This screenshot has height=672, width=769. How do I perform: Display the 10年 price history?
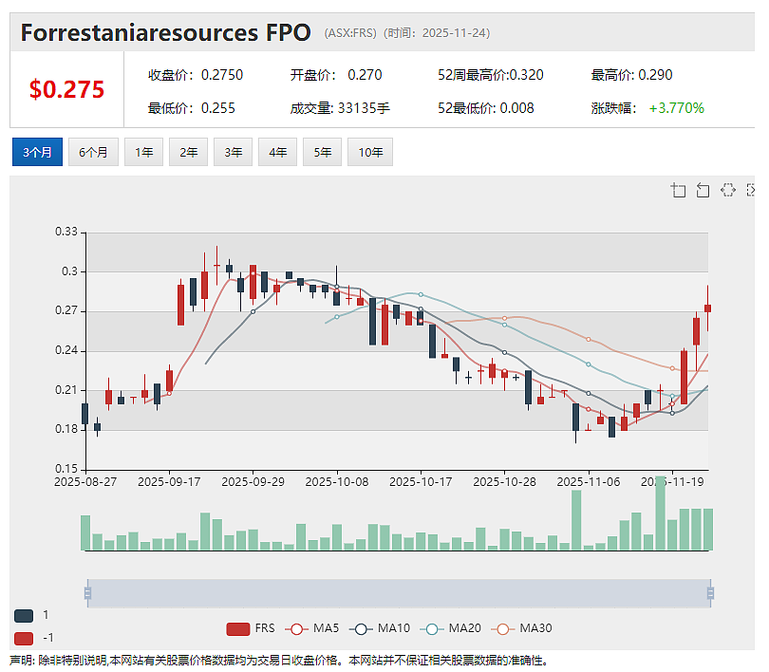click(370, 152)
